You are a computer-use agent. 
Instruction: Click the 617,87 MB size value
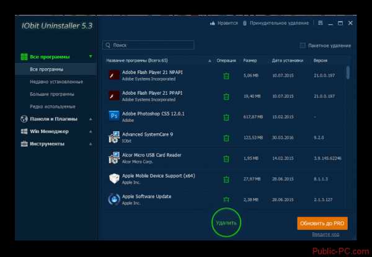pyautogui.click(x=253, y=117)
